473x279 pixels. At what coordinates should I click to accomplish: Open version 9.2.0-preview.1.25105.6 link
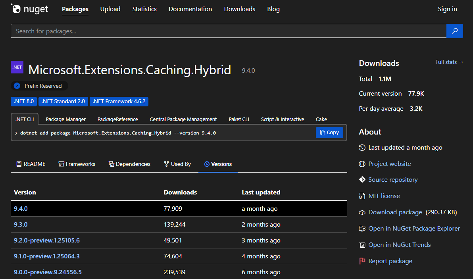click(47, 241)
